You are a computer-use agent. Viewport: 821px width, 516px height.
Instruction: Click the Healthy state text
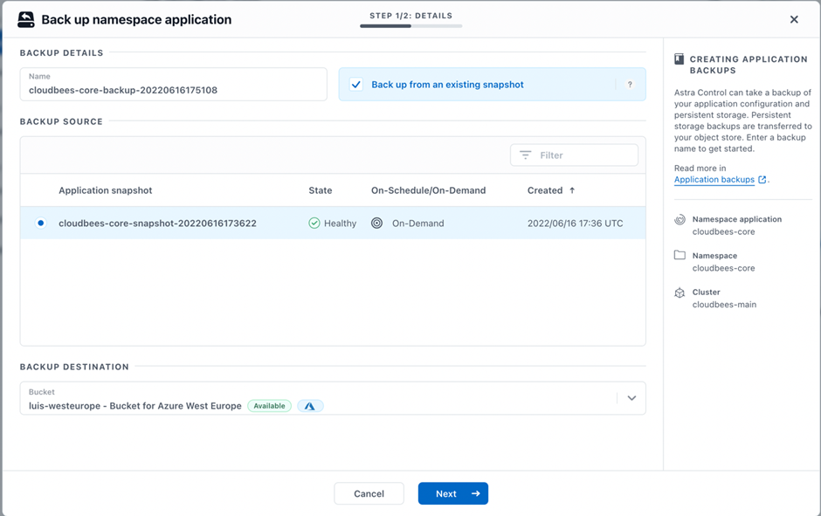click(x=340, y=224)
